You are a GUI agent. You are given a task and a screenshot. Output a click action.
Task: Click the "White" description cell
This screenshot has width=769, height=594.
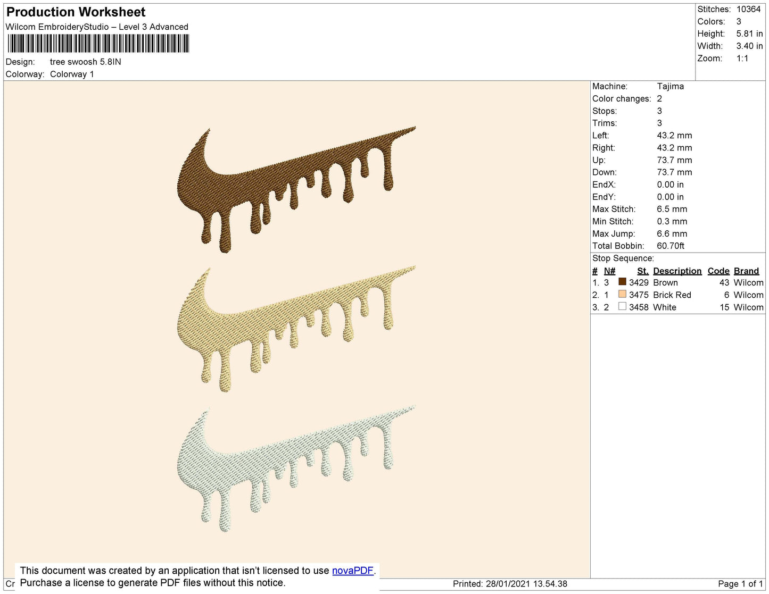point(665,307)
